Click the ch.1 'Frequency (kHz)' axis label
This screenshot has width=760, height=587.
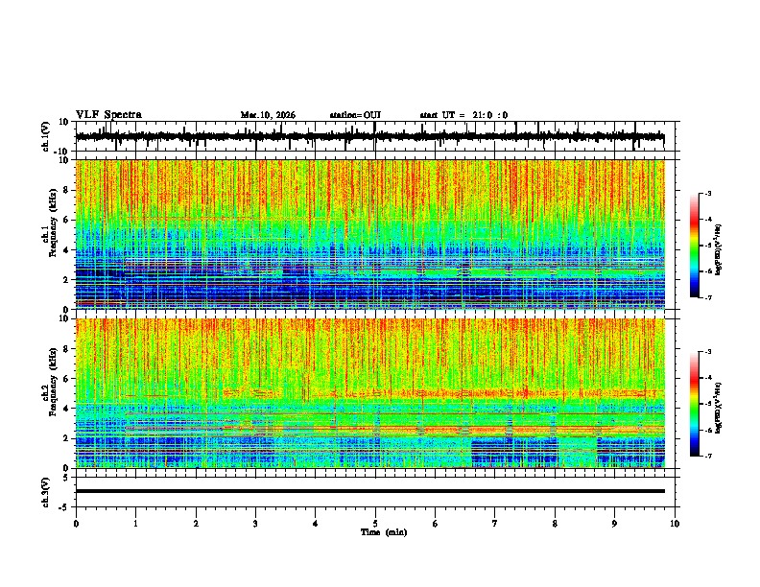[x=53, y=223]
